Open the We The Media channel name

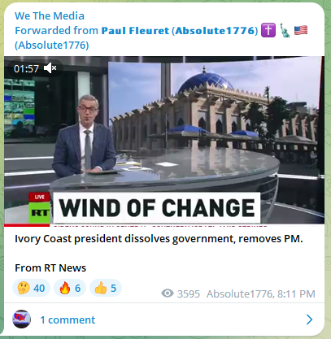tap(50, 16)
